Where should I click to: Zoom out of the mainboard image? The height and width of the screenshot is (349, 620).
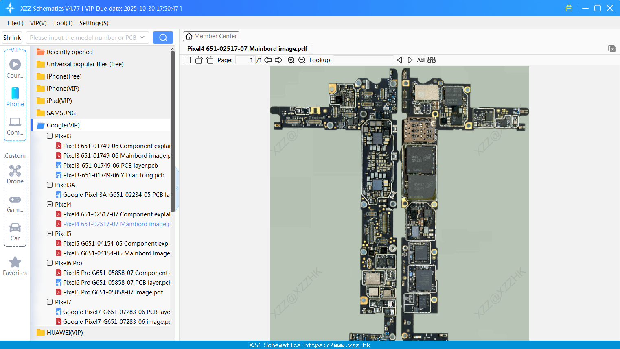pyautogui.click(x=302, y=60)
